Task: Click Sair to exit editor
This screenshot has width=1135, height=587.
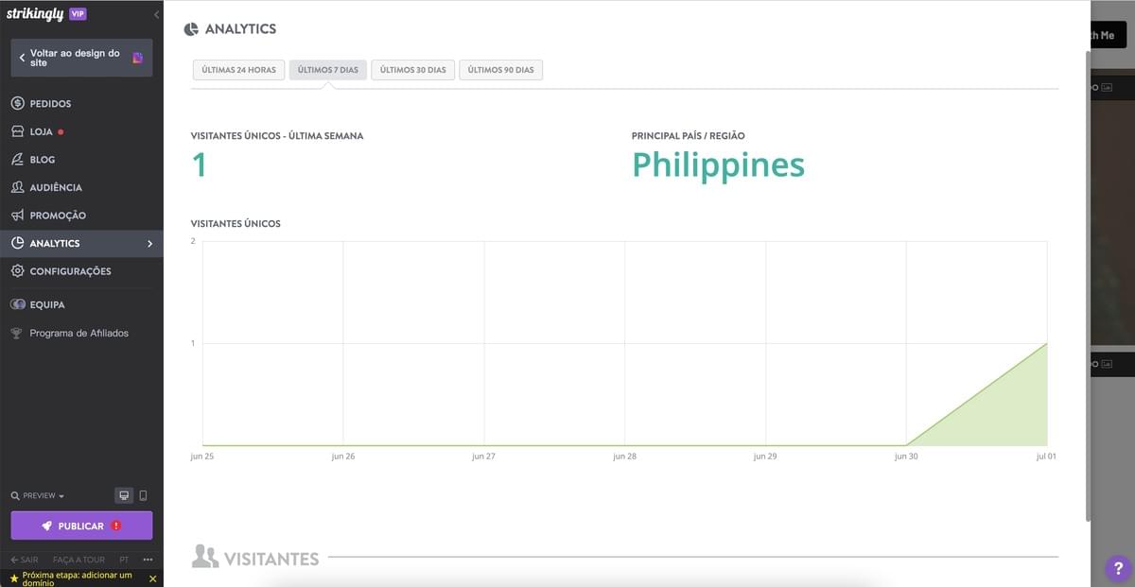Action: click(24, 560)
